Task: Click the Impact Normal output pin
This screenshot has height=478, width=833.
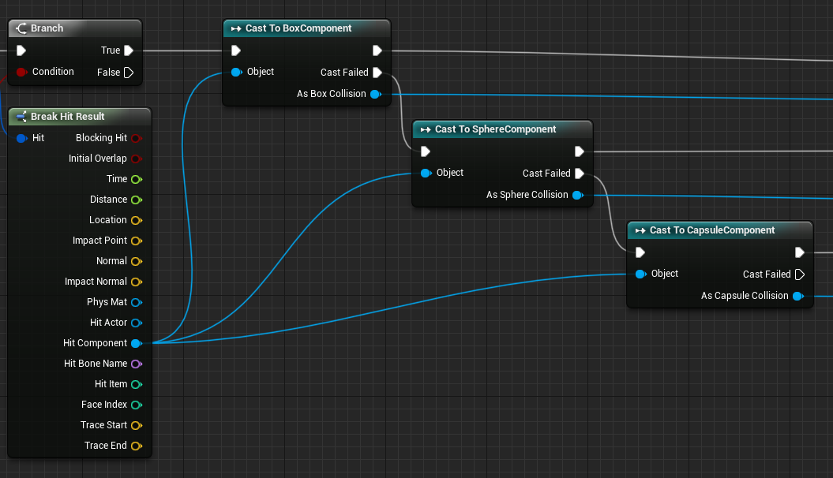Action: pos(137,282)
